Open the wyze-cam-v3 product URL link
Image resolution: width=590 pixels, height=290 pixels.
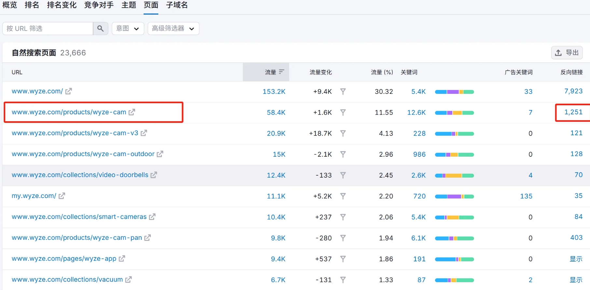(x=75, y=133)
